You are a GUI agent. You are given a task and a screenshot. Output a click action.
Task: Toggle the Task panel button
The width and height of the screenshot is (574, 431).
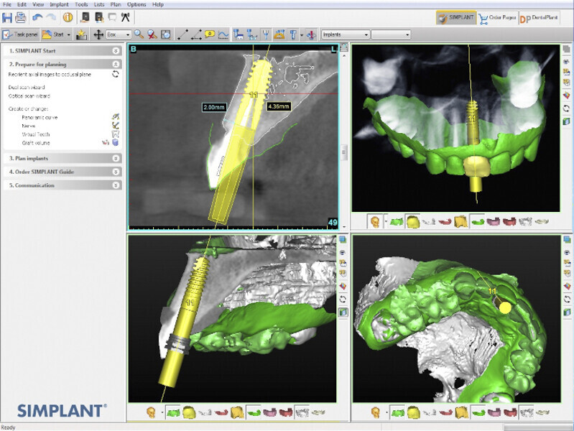(x=20, y=34)
